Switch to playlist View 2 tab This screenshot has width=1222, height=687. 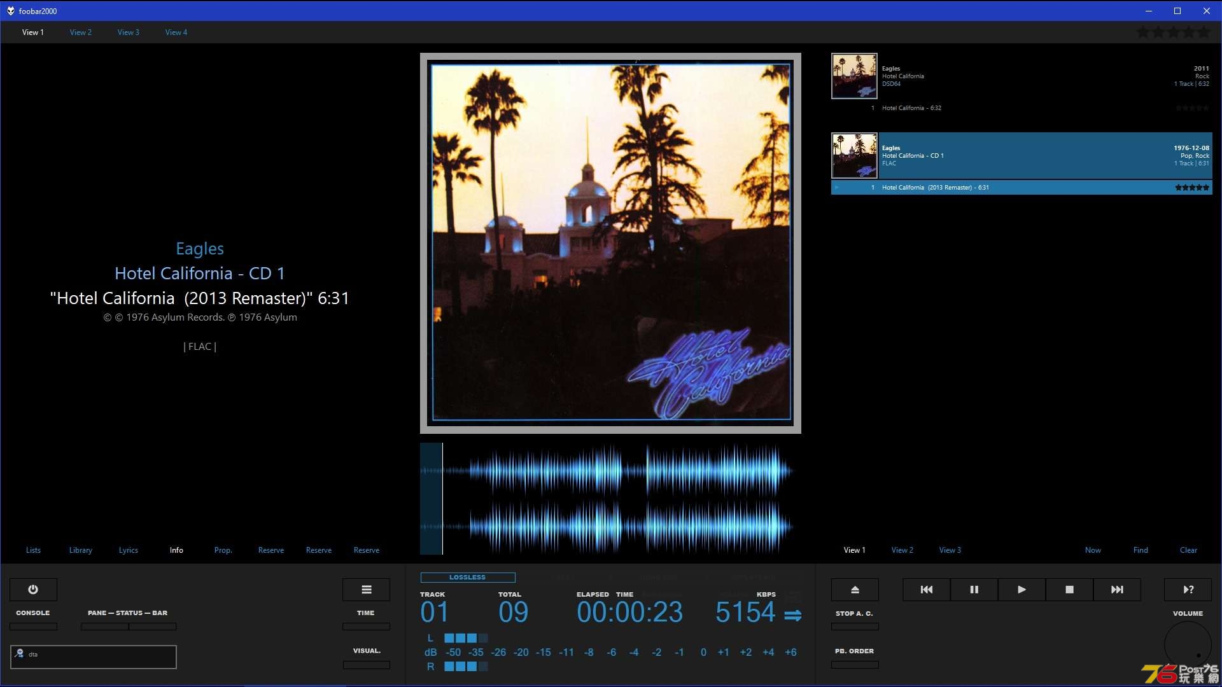(902, 550)
